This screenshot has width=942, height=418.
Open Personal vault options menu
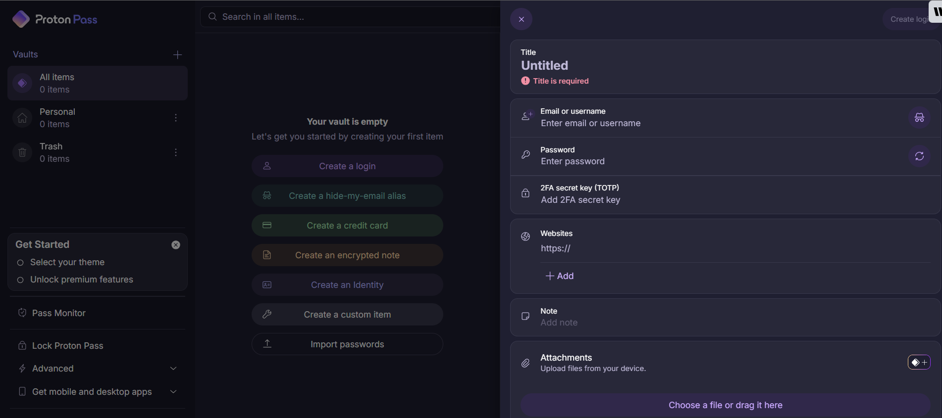coord(176,118)
